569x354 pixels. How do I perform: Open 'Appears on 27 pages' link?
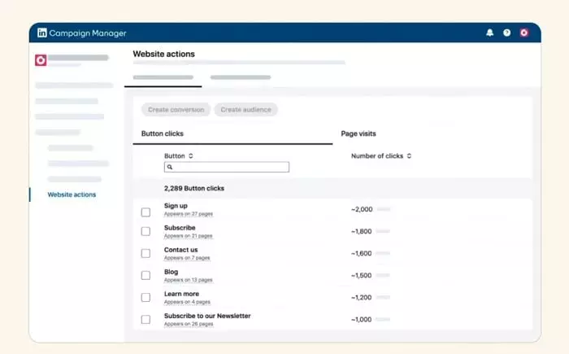tap(189, 214)
